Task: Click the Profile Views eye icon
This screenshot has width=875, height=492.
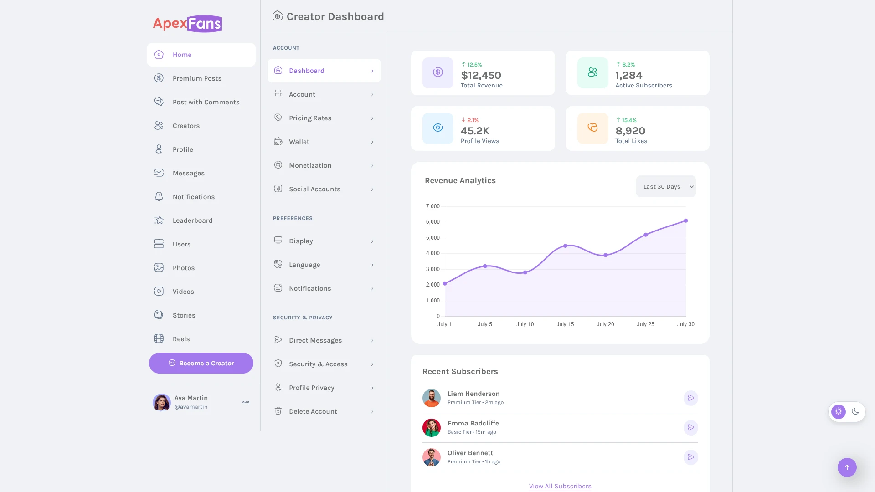Action: coord(438,128)
